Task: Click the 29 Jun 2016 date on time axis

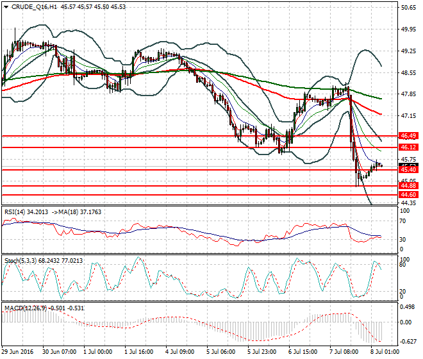Action: [19, 352]
